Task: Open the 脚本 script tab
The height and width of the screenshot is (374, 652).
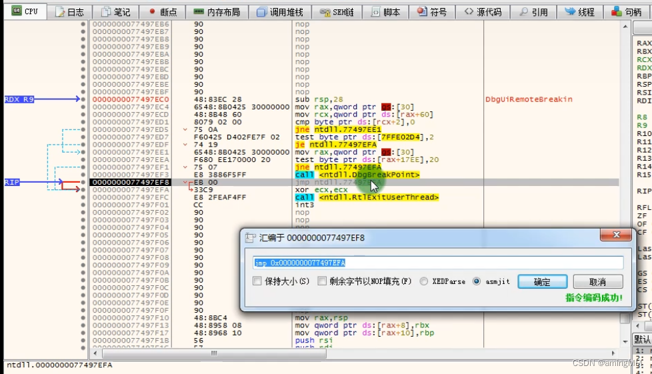Action: (x=385, y=12)
